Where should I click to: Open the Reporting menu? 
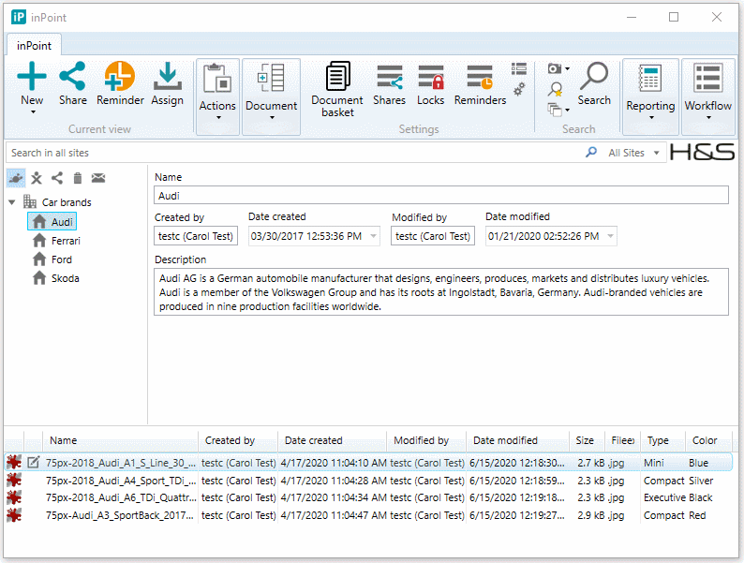650,96
